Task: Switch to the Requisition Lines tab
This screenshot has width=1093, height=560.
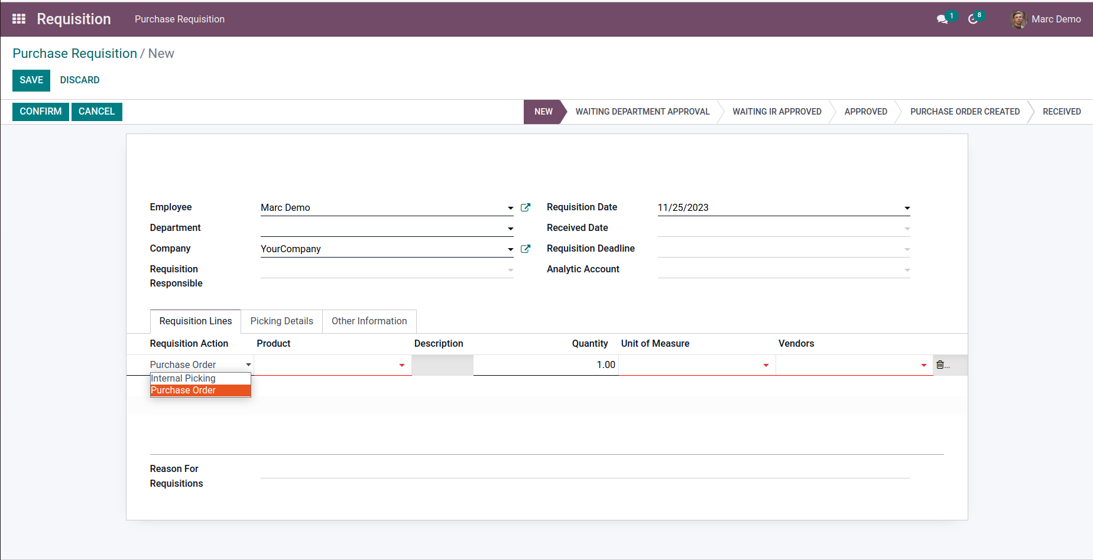Action: 196,321
